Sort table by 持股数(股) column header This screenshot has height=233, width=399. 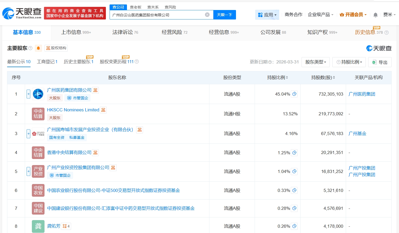coord(323,77)
